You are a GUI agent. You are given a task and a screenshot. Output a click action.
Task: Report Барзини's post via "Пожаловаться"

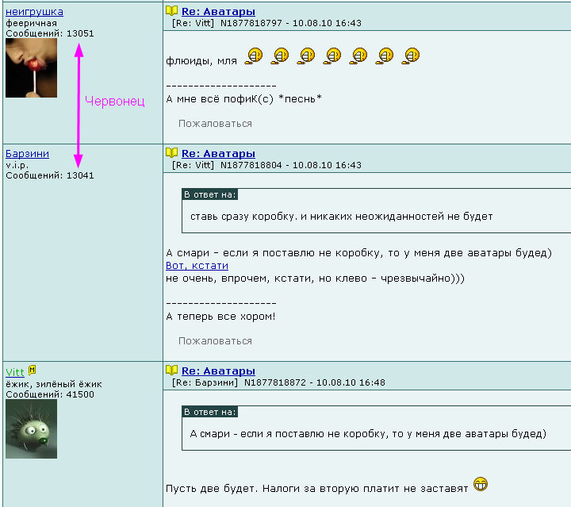pos(215,341)
